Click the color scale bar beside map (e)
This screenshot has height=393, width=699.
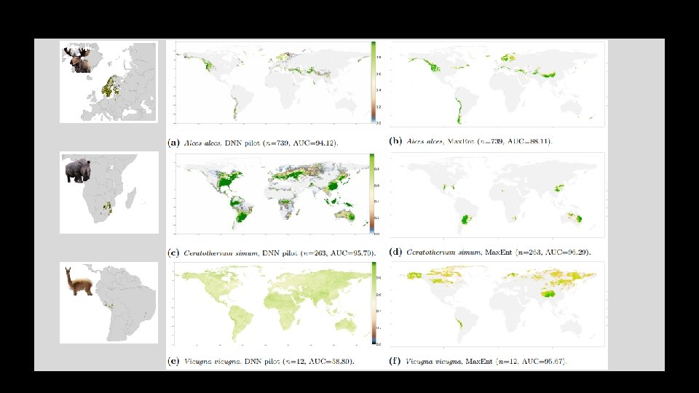click(374, 303)
